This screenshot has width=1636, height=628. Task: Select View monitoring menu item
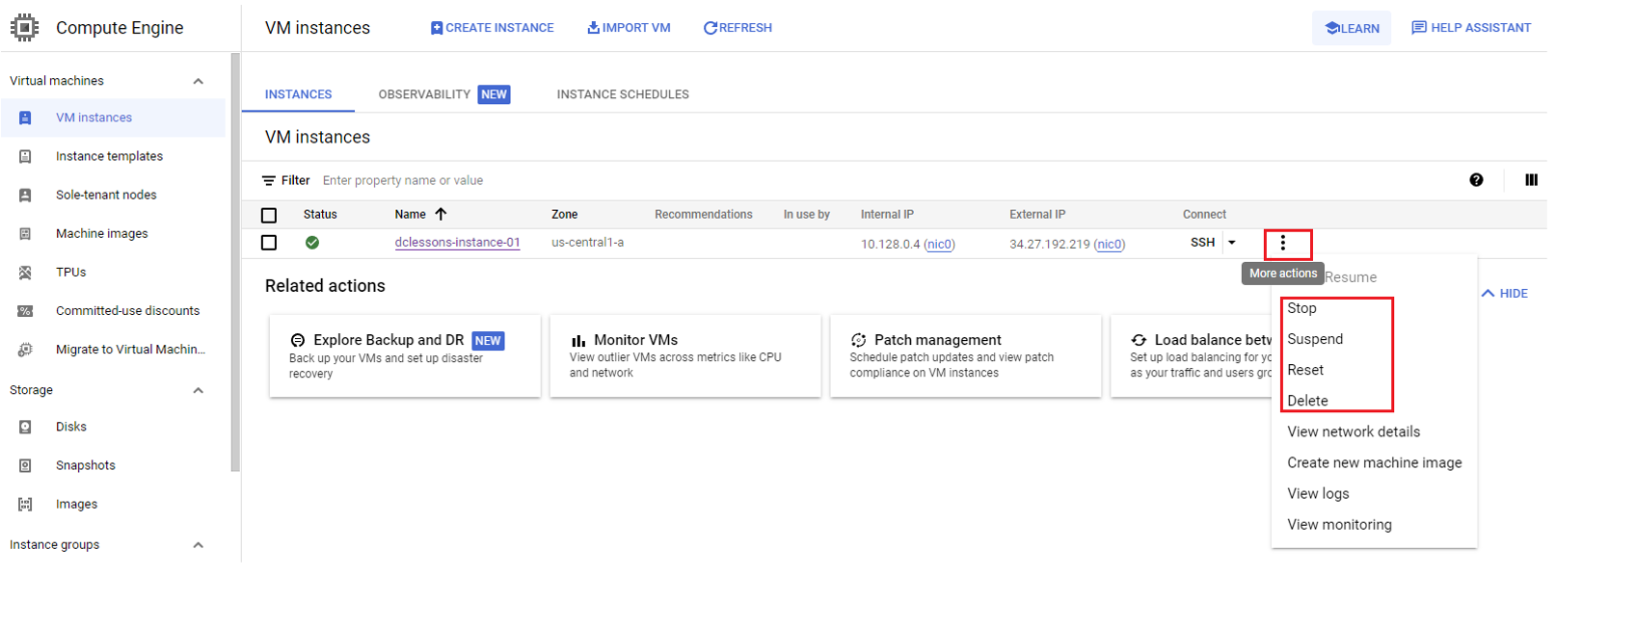(x=1339, y=524)
